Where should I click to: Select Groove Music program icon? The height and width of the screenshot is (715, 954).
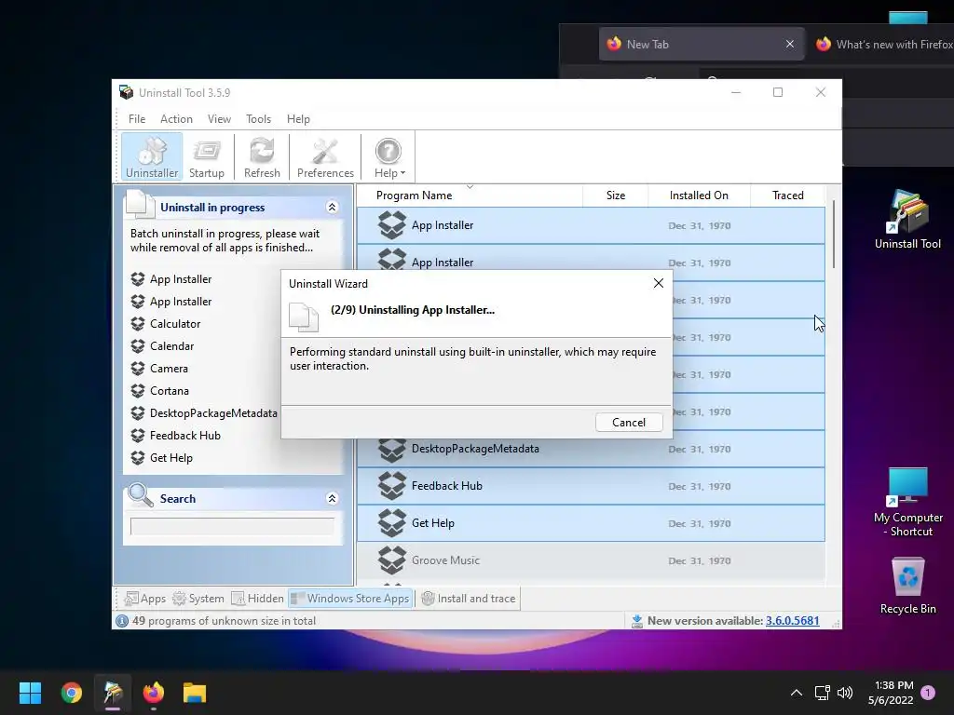(391, 560)
